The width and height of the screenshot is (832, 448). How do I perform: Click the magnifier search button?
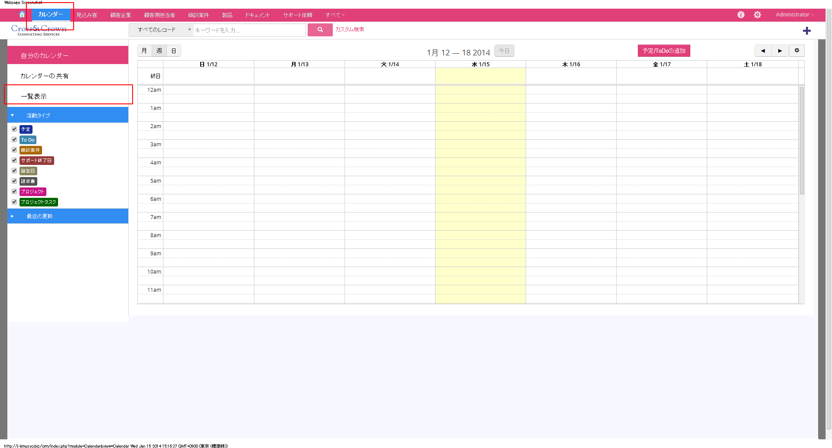(320, 30)
